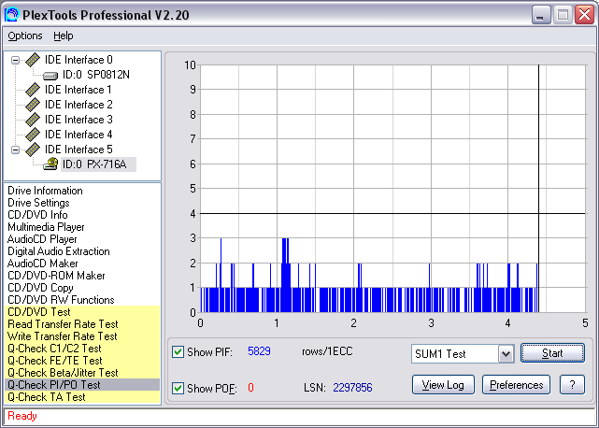
Task: Select Q-Check FE/TE Test
Action: point(82,361)
